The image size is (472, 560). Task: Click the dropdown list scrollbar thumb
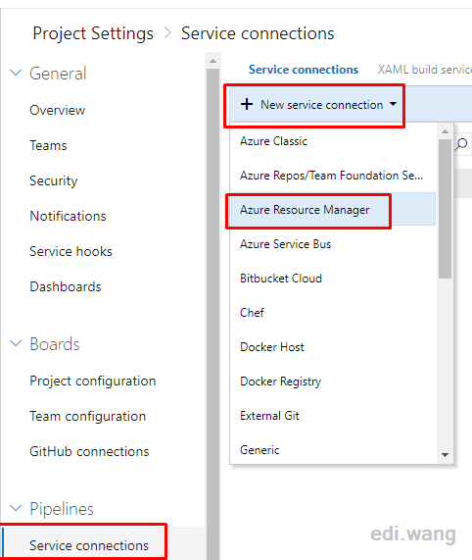point(445,209)
